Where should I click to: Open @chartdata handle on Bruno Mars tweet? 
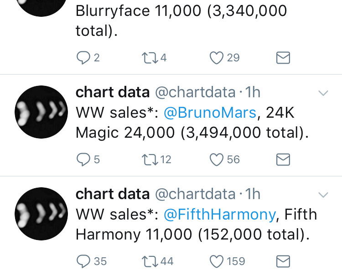[196, 92]
